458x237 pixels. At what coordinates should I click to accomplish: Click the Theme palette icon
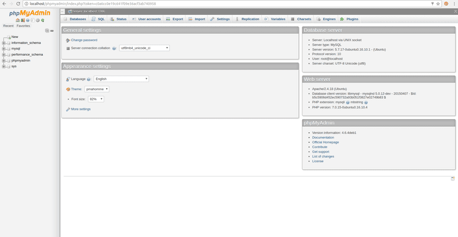pos(68,89)
